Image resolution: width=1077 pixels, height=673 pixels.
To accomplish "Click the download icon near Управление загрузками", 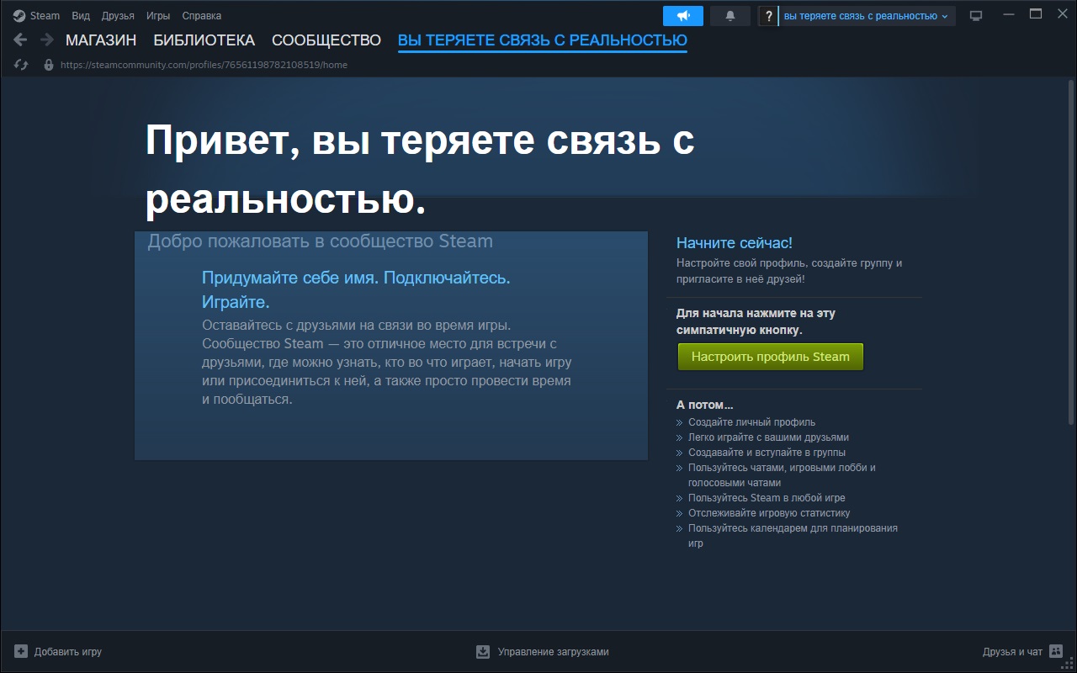I will [x=483, y=651].
